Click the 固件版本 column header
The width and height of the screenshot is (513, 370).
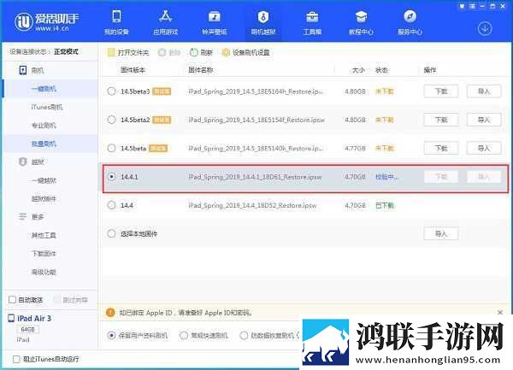coord(133,70)
